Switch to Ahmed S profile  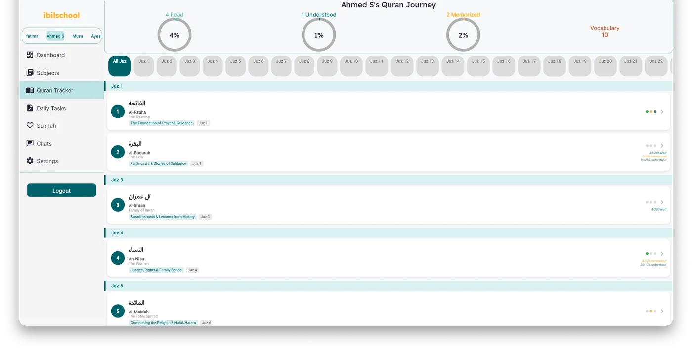tap(55, 36)
